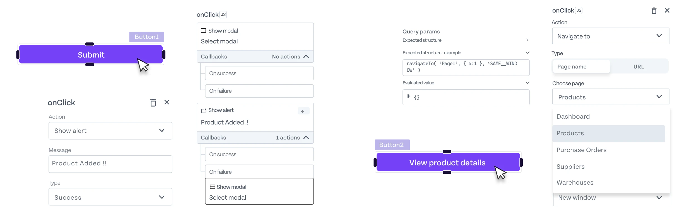Image resolution: width=677 pixels, height=213 pixels.
Task: Click the Show alert action icon
Action: point(204,111)
